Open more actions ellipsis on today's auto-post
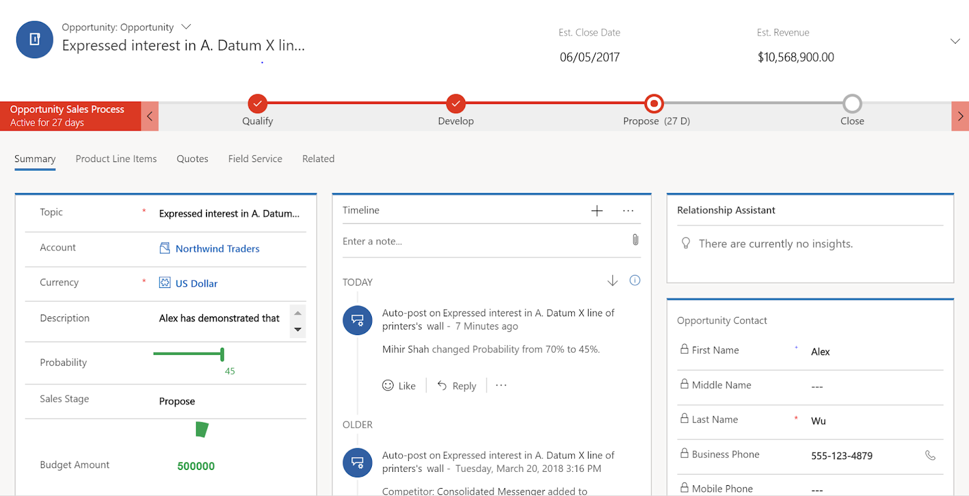Screen dimensions: 969x496 (501, 385)
